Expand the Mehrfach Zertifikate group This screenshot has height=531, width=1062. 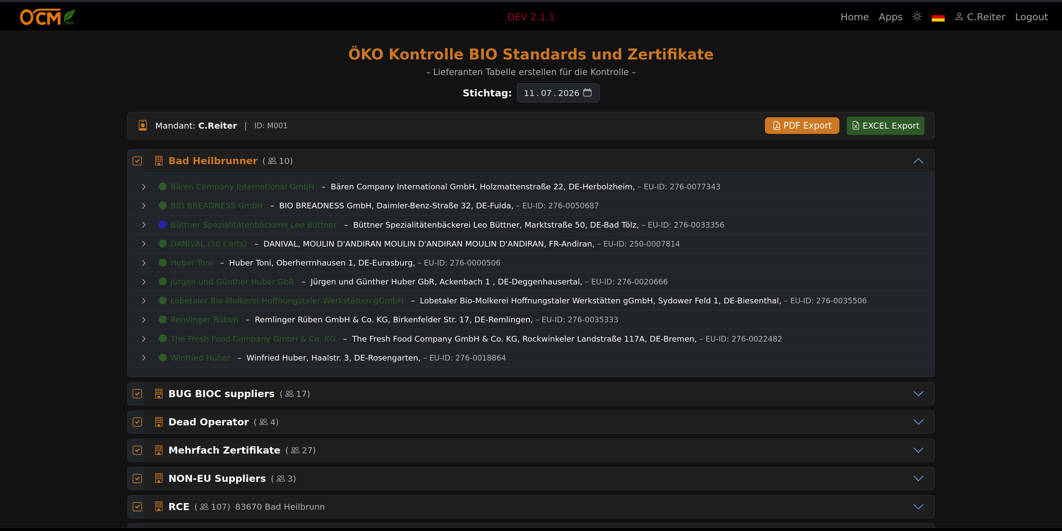point(918,450)
